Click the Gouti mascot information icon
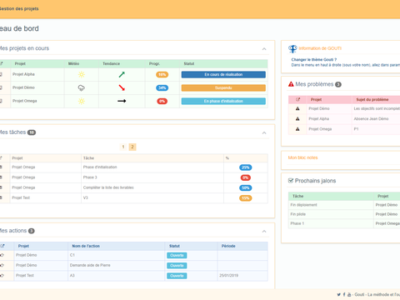Image resolution: width=400 pixels, height=300 pixels. pos(292,49)
